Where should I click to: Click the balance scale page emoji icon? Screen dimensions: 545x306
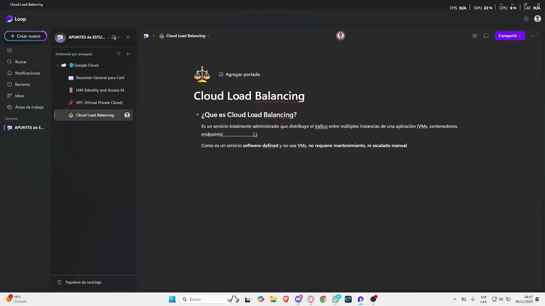(202, 74)
